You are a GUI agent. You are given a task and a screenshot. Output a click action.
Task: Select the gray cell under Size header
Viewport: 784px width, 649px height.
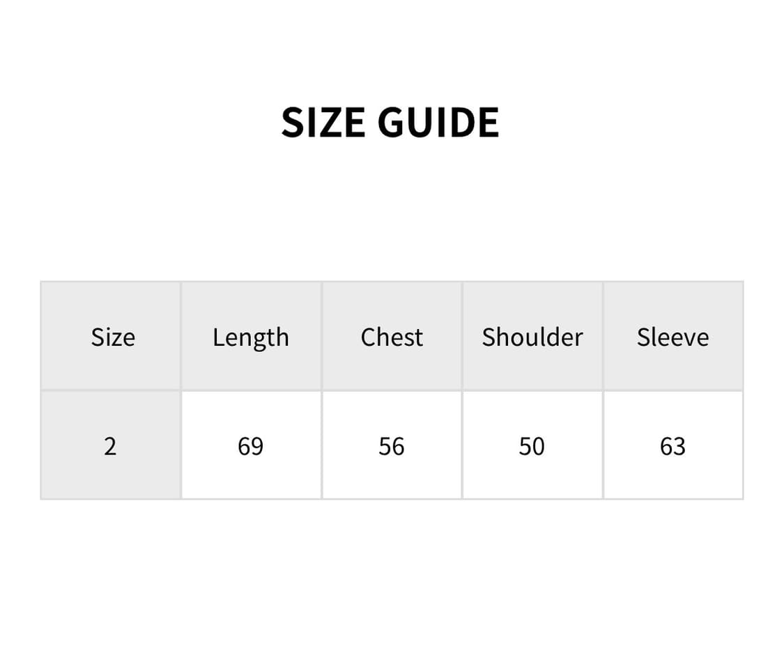[x=110, y=445]
